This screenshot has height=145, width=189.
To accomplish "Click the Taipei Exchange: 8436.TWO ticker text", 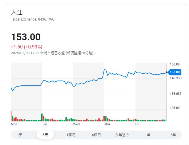I will [33, 19].
